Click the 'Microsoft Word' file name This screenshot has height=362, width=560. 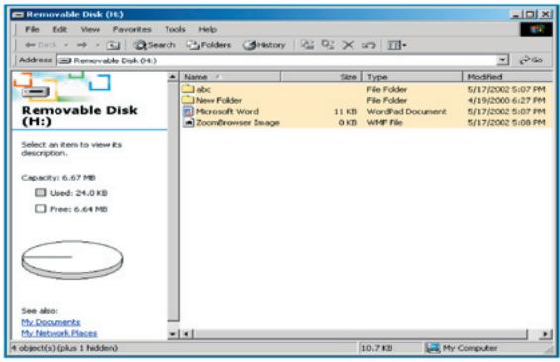pos(227,111)
